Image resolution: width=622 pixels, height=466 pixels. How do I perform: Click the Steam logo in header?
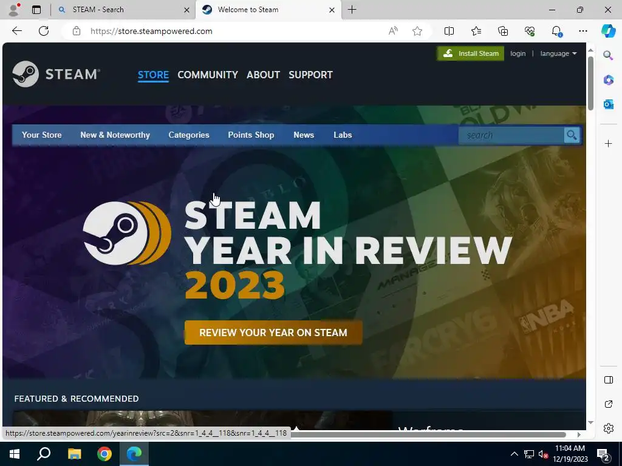point(56,74)
